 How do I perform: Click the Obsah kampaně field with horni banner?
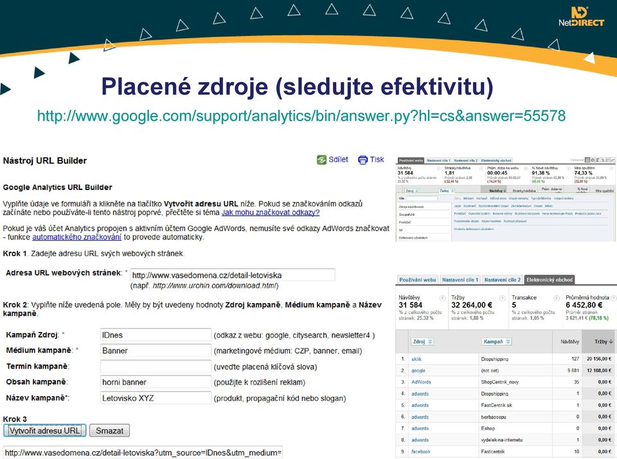[156, 382]
